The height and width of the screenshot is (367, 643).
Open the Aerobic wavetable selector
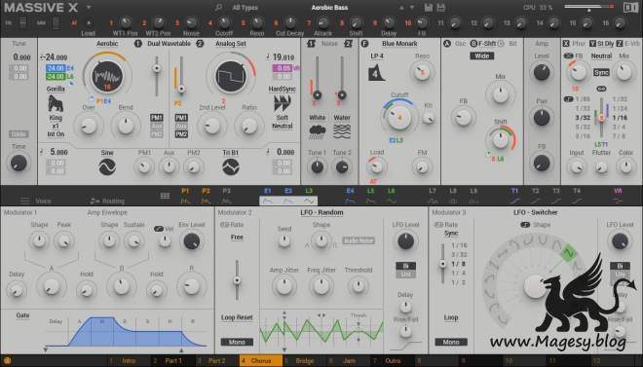click(107, 44)
